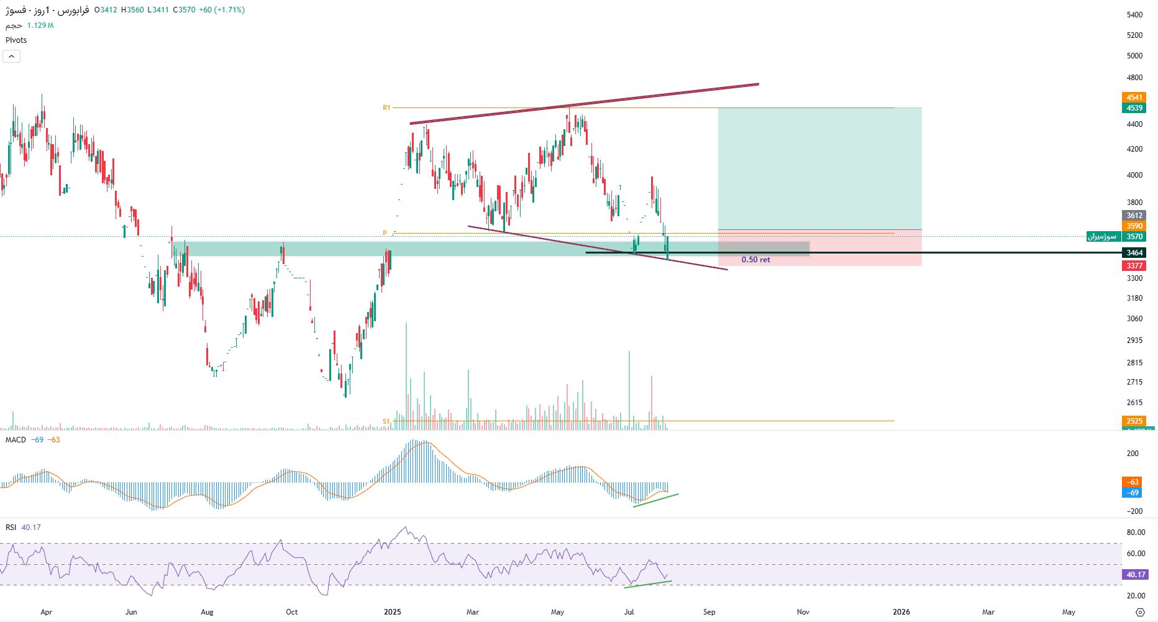Click the S1 pivot level label

pyautogui.click(x=386, y=421)
